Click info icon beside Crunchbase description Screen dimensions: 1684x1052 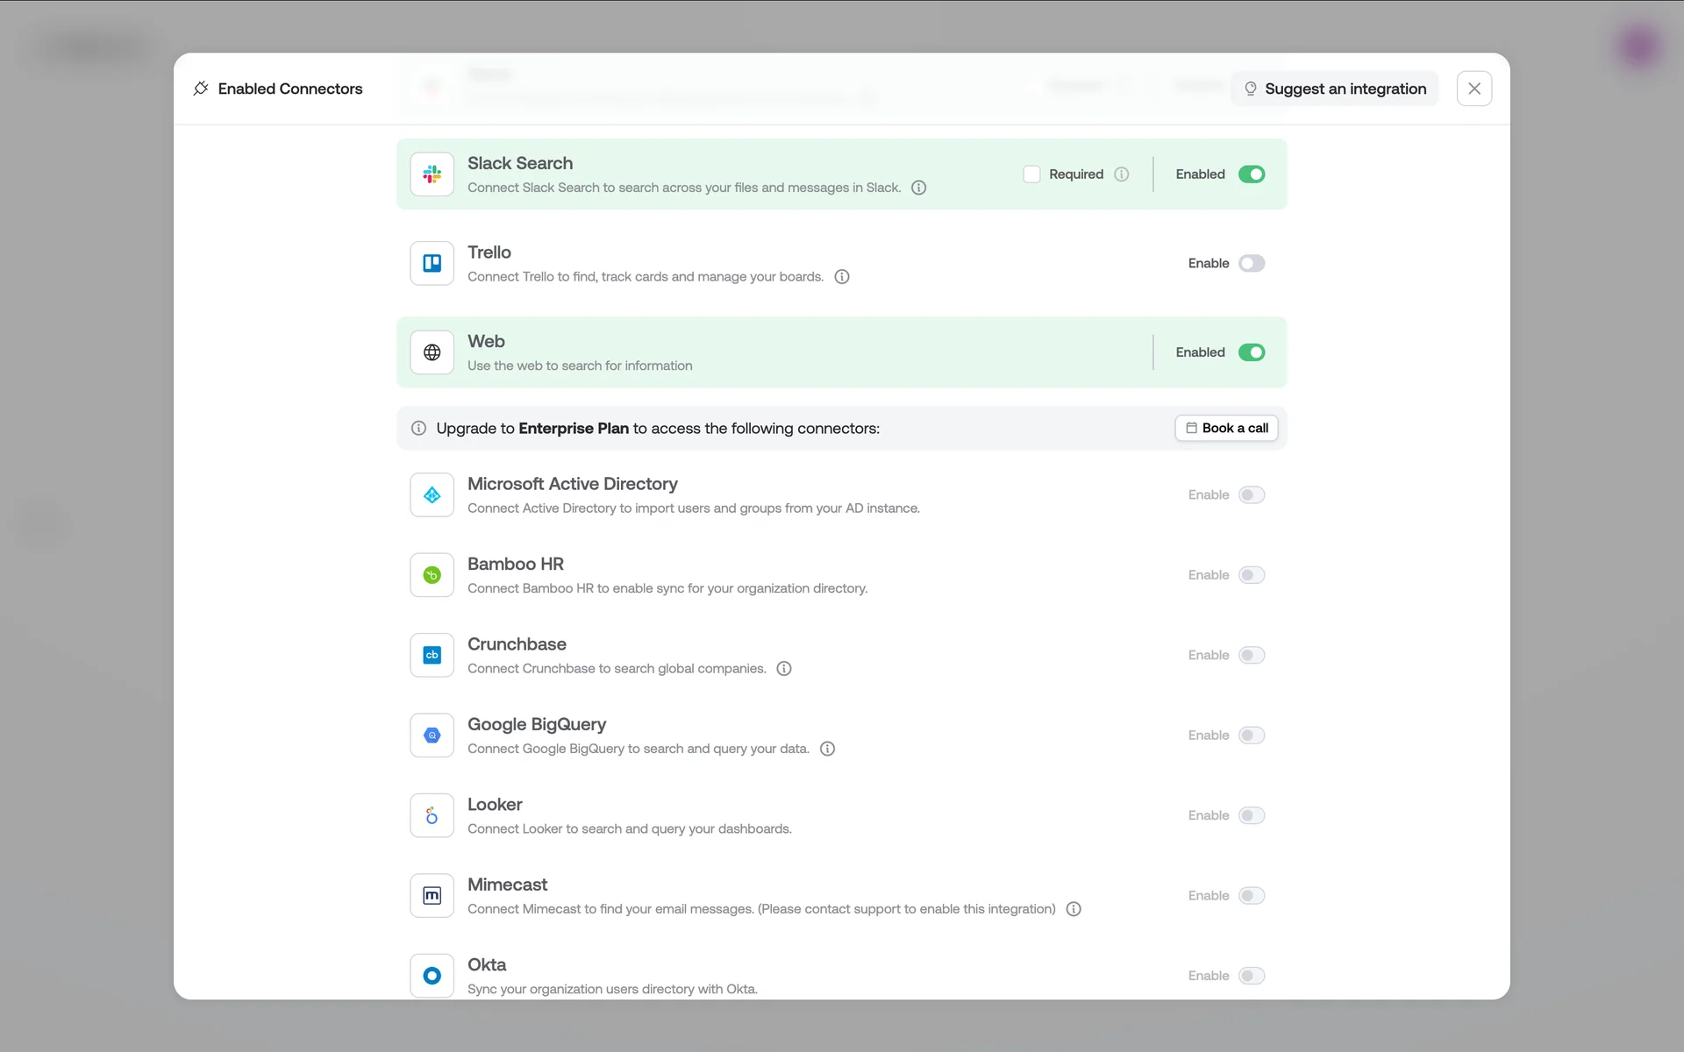point(784,669)
